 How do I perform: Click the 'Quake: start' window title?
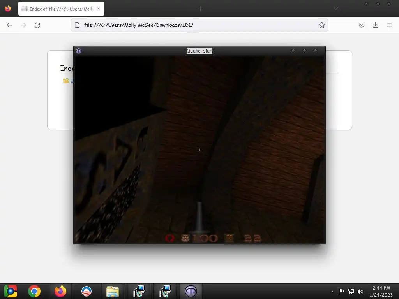199,51
